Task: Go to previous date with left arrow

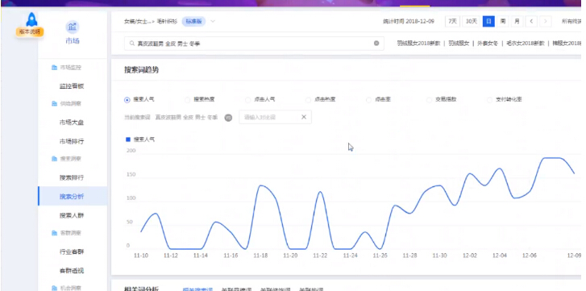Action: (x=531, y=21)
